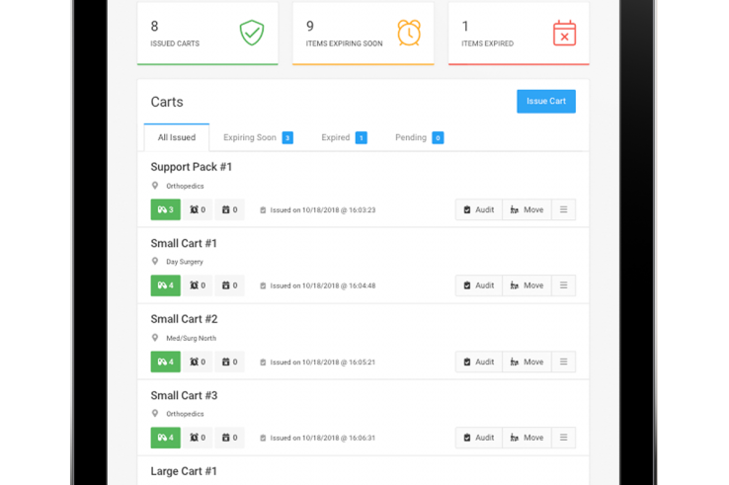Switch to the Expired tab

click(x=344, y=137)
